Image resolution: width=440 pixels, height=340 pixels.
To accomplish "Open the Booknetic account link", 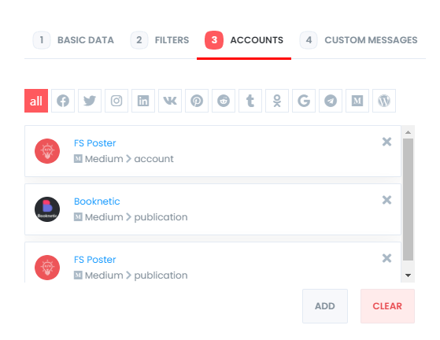I will pos(97,201).
